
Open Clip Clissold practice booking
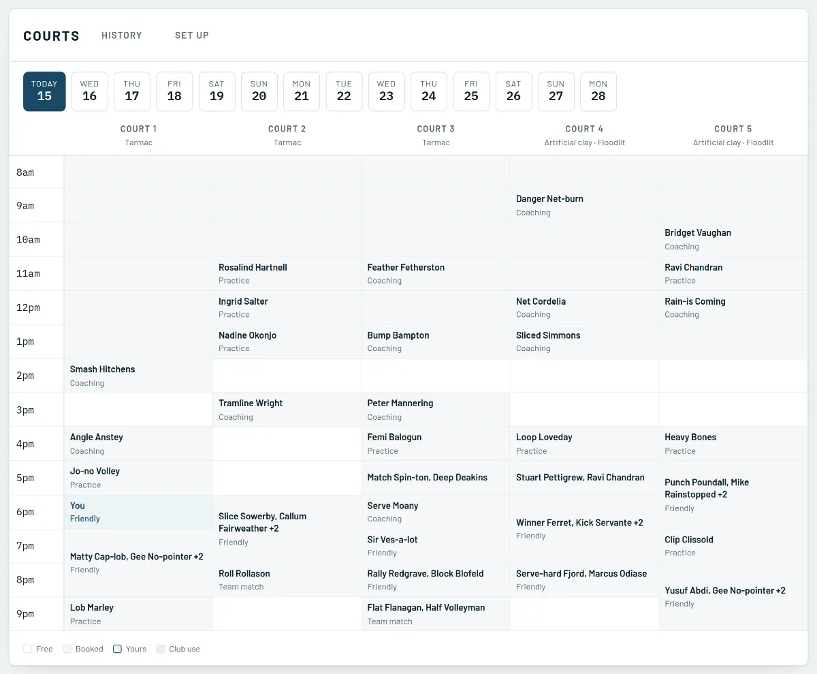point(733,546)
